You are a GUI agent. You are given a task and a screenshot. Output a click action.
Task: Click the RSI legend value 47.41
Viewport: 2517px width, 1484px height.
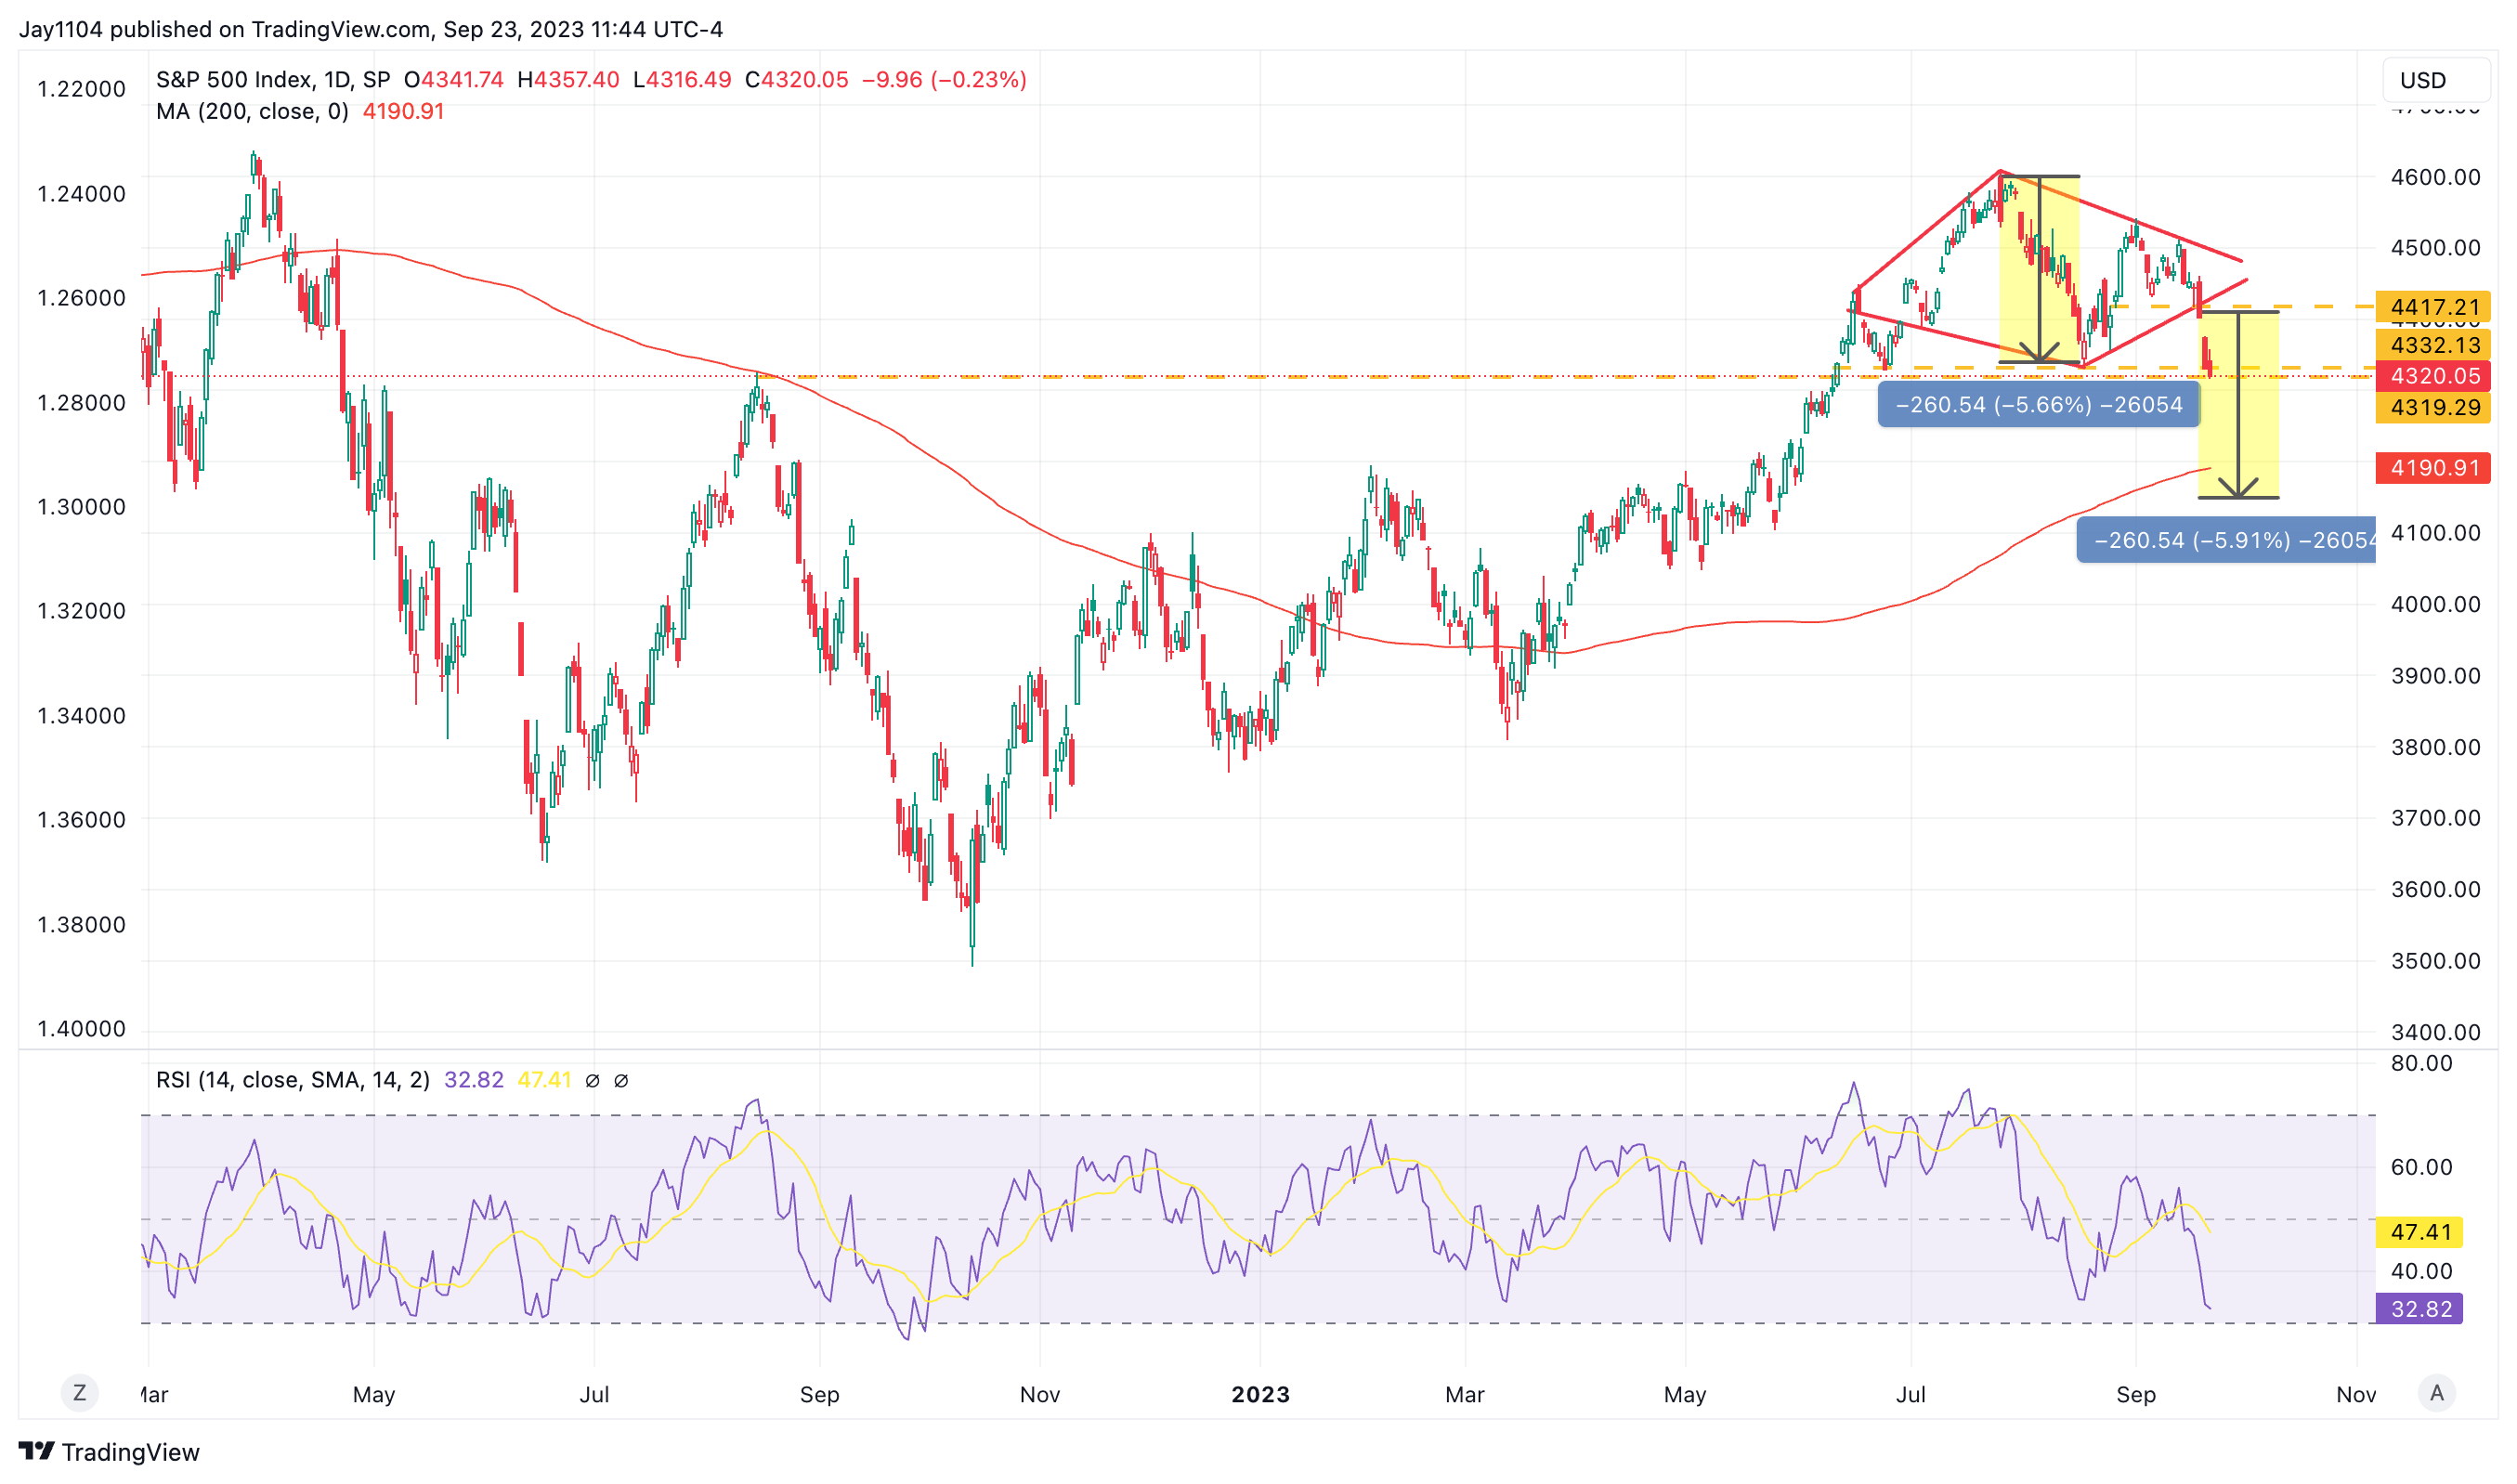[545, 1080]
